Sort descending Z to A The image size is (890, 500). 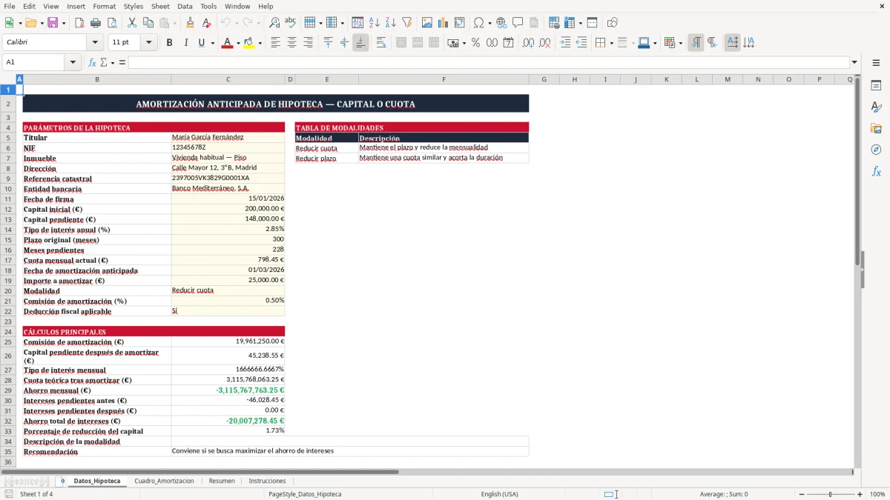pyautogui.click(x=391, y=23)
